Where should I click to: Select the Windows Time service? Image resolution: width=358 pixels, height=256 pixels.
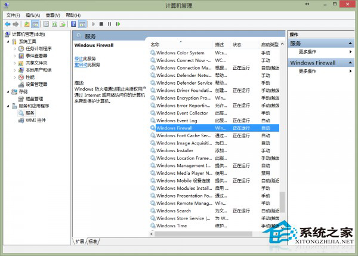coord(215,226)
